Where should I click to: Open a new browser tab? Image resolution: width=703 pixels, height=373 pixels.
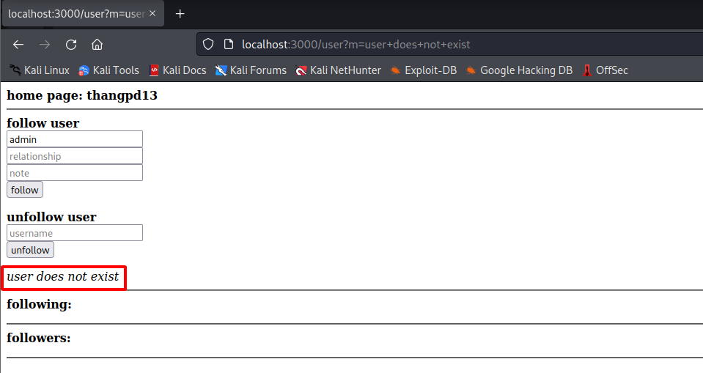180,14
